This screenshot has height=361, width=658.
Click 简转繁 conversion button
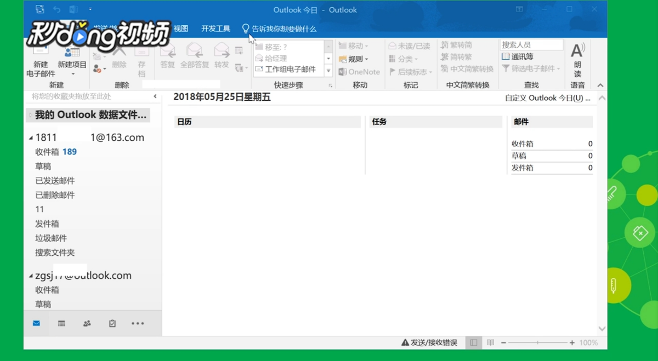(456, 57)
